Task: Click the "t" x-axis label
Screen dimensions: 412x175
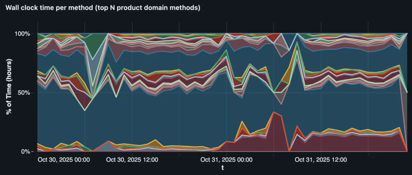Action: [x=222, y=168]
